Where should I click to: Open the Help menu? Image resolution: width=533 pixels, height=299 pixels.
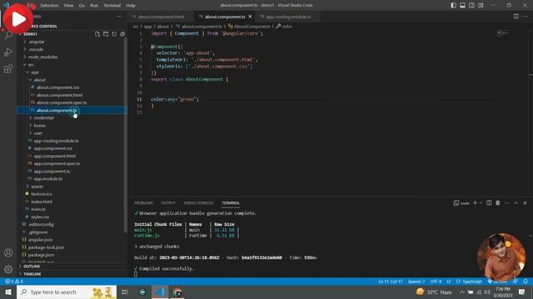(x=131, y=6)
